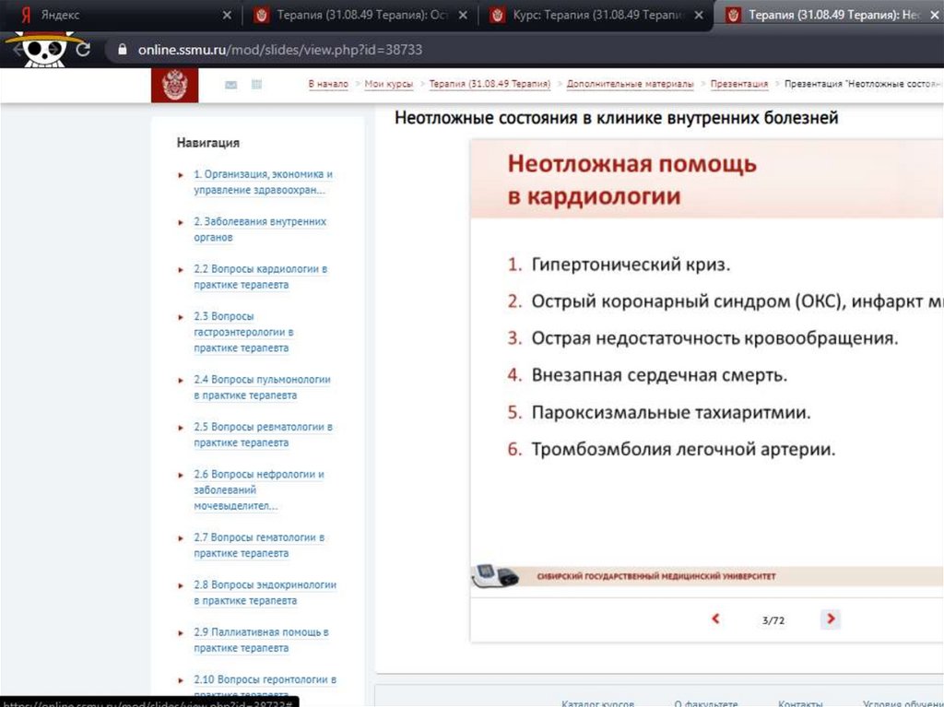Click slide counter '3/72'
944x707 pixels.
[x=773, y=619]
